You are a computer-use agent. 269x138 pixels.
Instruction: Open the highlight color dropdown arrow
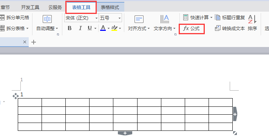click(x=120, y=28)
